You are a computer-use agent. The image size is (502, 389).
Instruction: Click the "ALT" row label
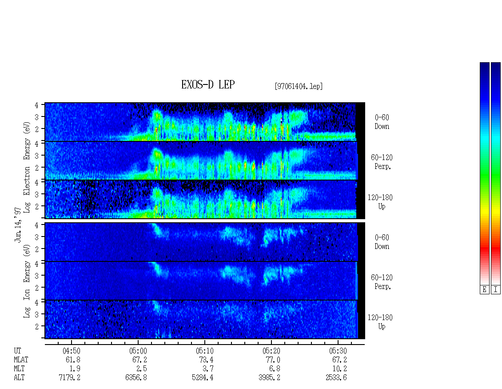pos(19,378)
